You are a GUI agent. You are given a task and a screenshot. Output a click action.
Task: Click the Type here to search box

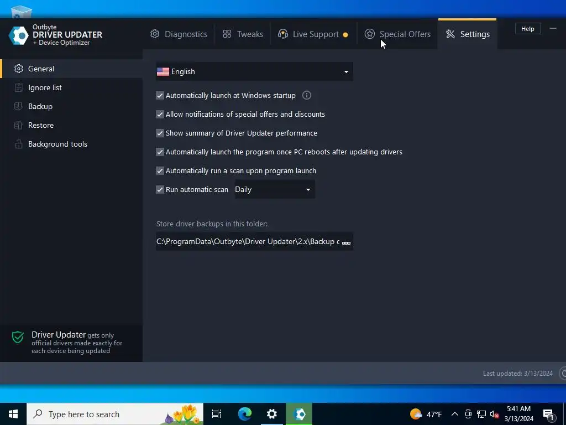tap(115, 414)
